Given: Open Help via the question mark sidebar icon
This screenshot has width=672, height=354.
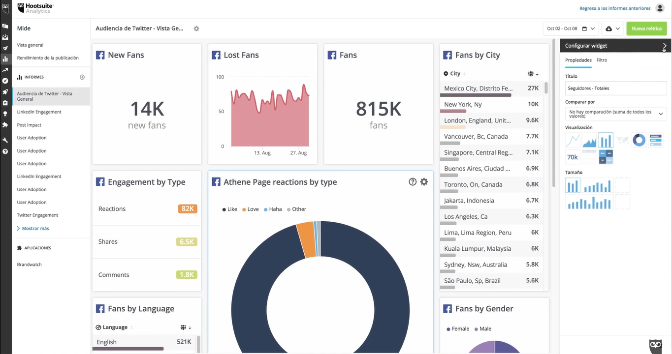Looking at the screenshot, I should pyautogui.click(x=5, y=152).
